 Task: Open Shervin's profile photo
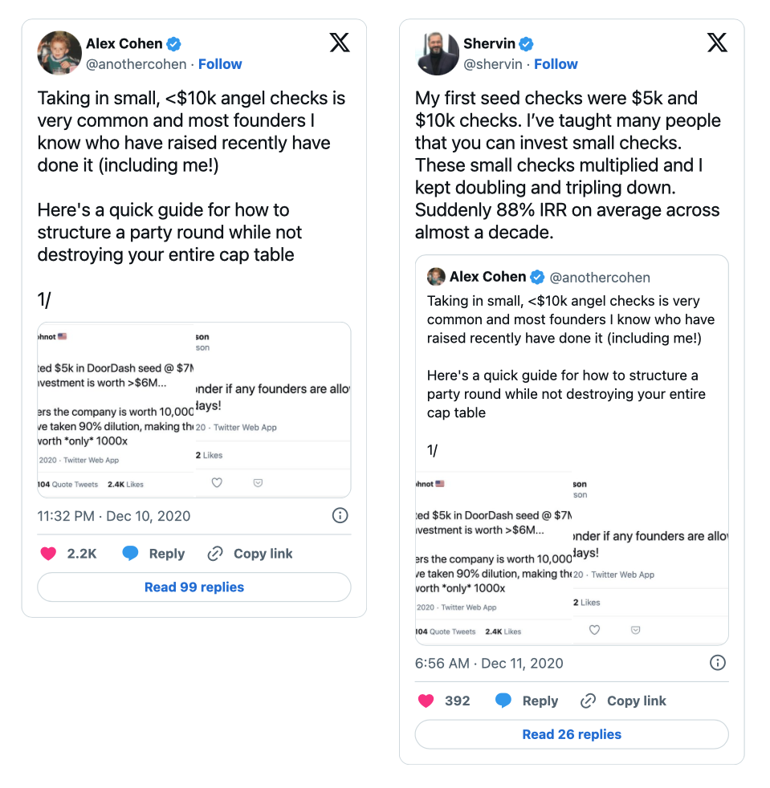coord(437,53)
